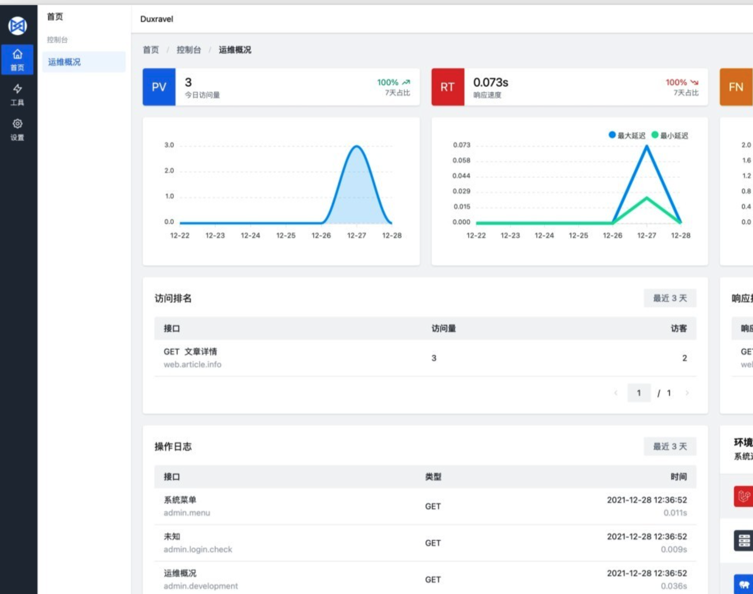The image size is (753, 594).
Task: Click the 时间 column header
Action: pos(679,477)
